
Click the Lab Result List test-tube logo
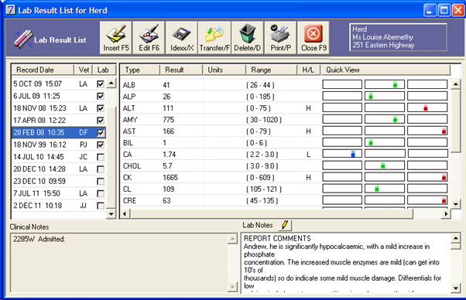(23, 39)
